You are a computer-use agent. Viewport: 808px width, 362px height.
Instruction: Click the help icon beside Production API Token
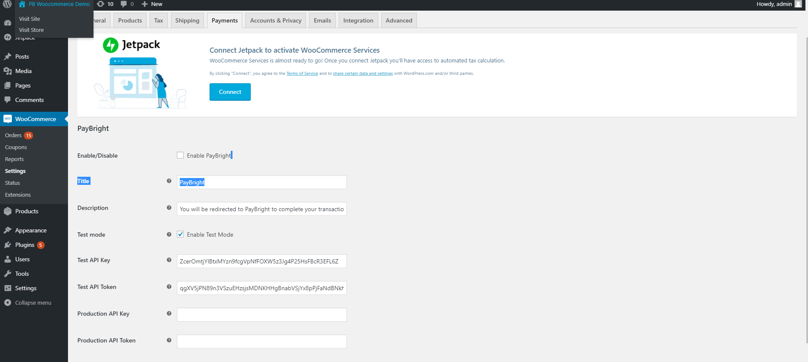pyautogui.click(x=169, y=340)
